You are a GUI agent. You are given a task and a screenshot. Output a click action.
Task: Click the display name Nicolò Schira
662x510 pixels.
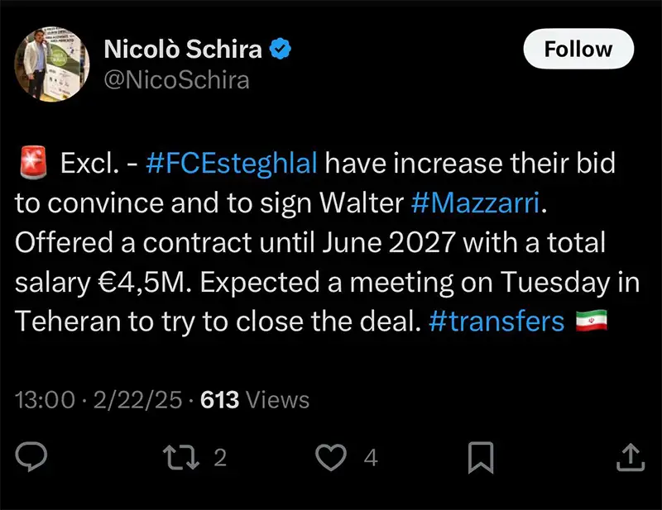(x=183, y=50)
